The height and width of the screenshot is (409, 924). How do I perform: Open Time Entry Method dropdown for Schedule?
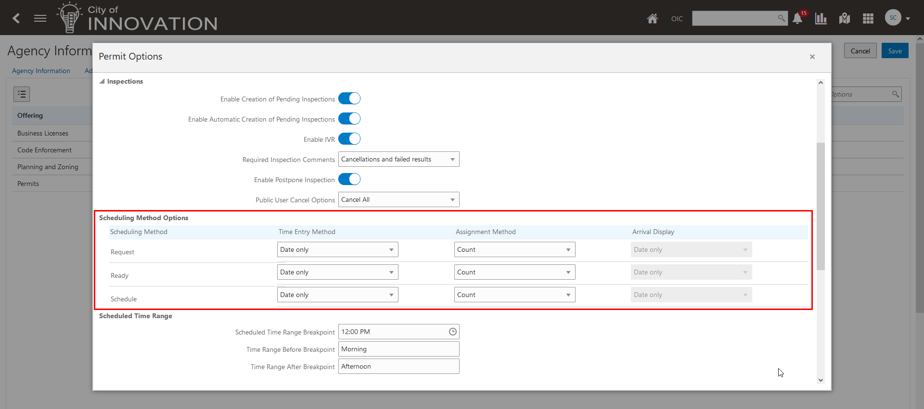tap(337, 295)
